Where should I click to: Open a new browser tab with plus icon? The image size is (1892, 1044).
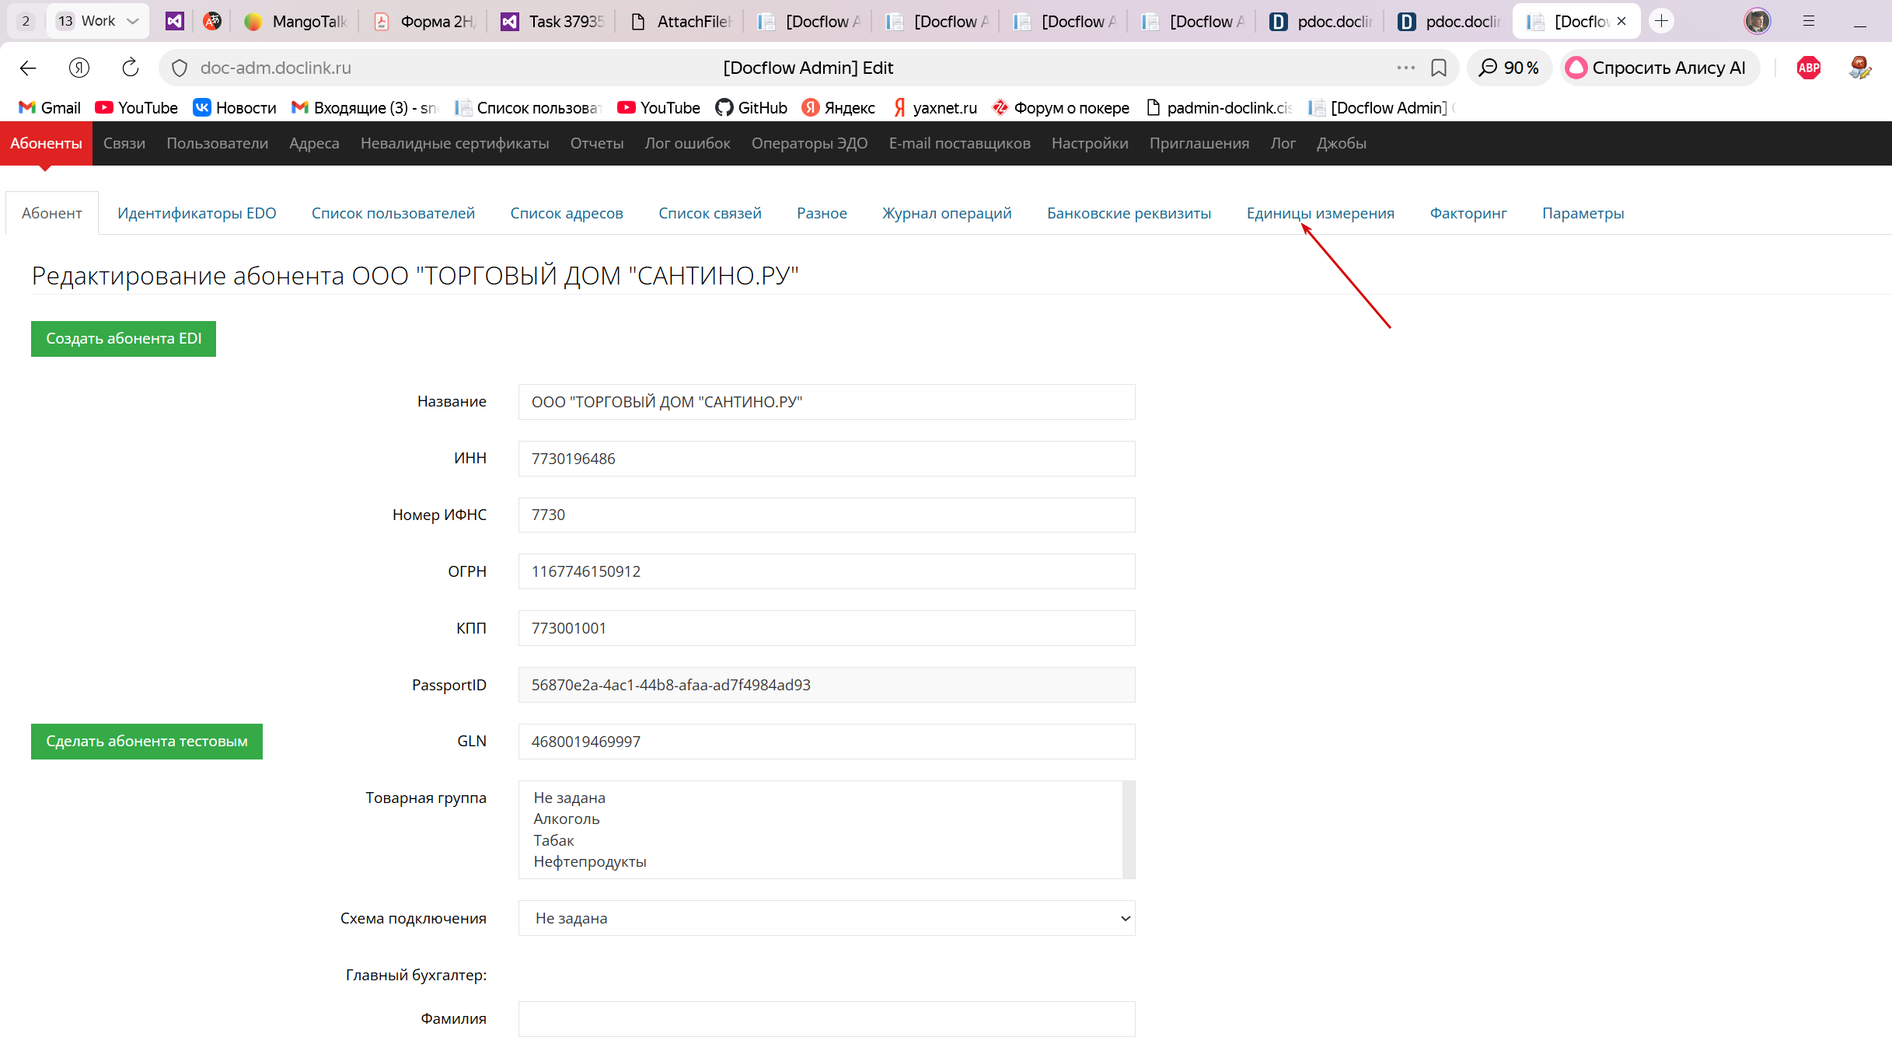tap(1661, 21)
